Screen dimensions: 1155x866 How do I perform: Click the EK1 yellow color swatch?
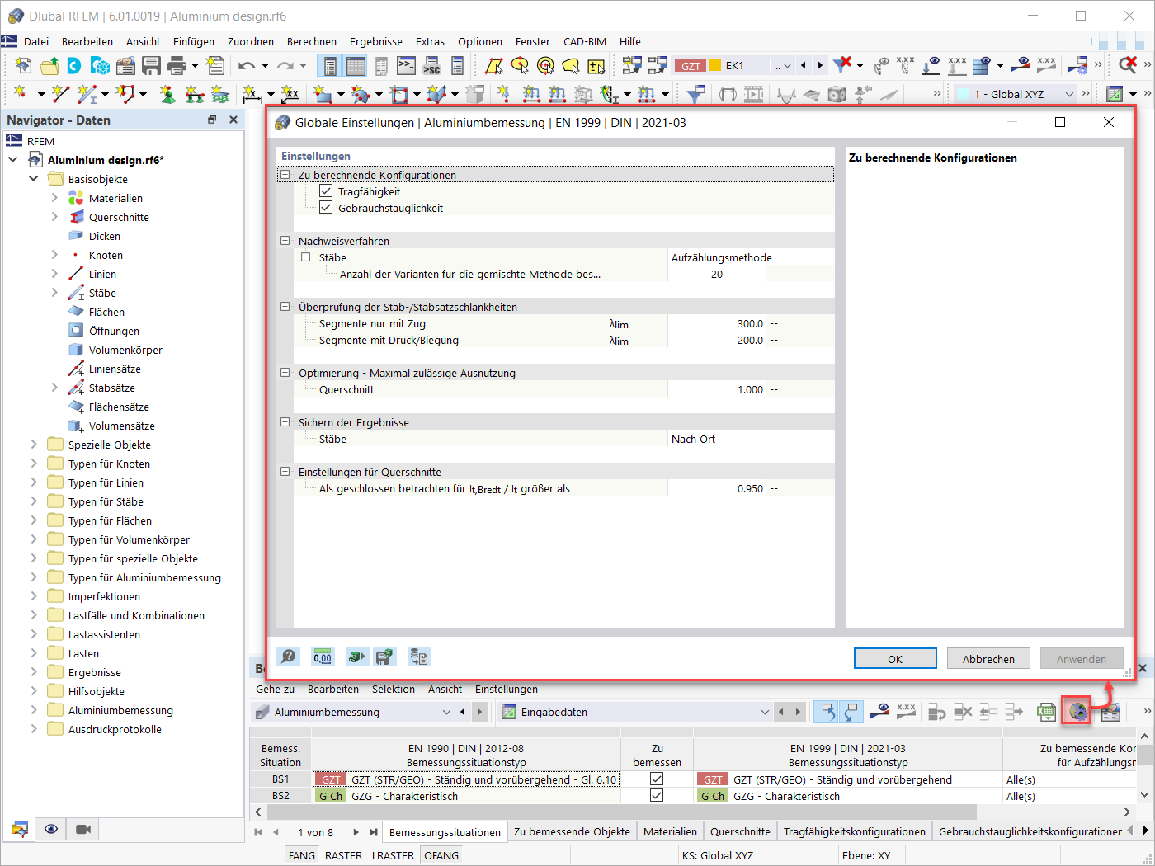(x=715, y=66)
